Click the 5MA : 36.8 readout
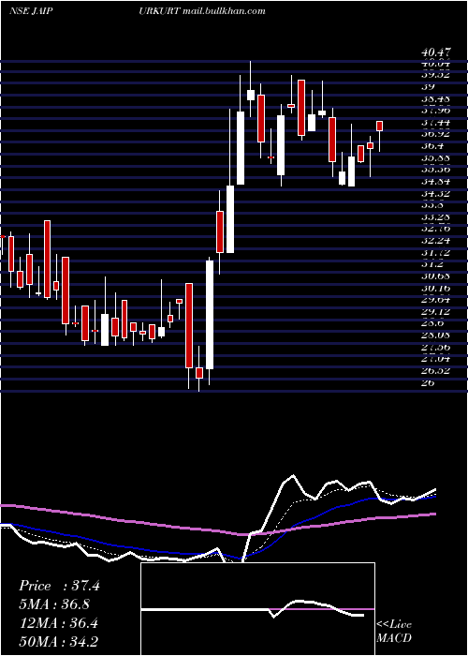The image size is (468, 656). click(54, 604)
